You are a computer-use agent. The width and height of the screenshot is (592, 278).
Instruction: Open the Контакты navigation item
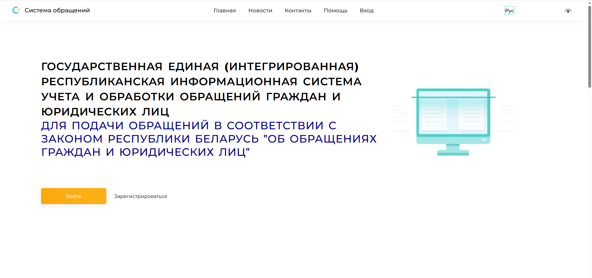298,11
